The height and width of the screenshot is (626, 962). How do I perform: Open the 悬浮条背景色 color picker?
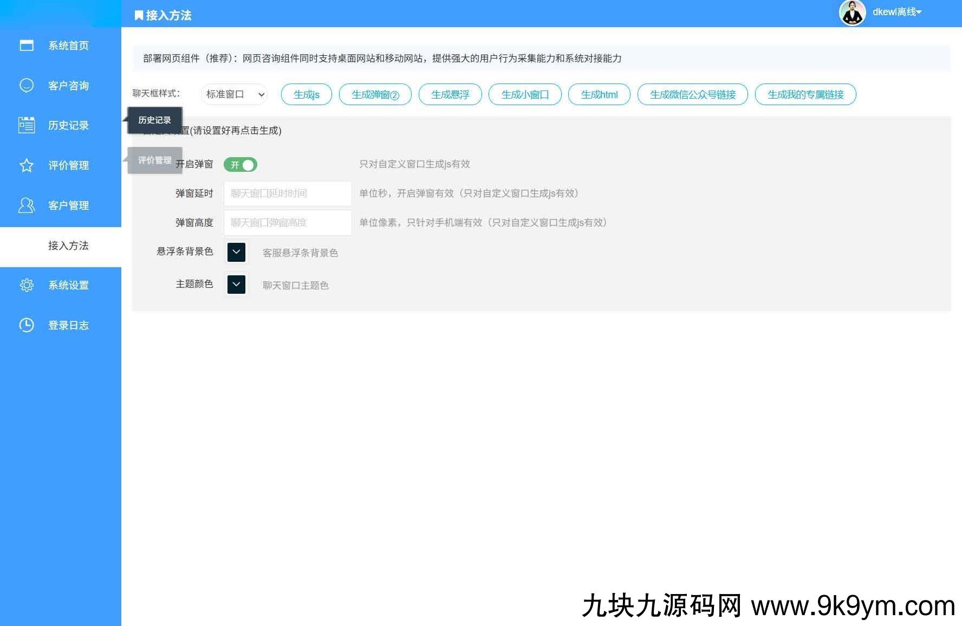click(x=236, y=252)
